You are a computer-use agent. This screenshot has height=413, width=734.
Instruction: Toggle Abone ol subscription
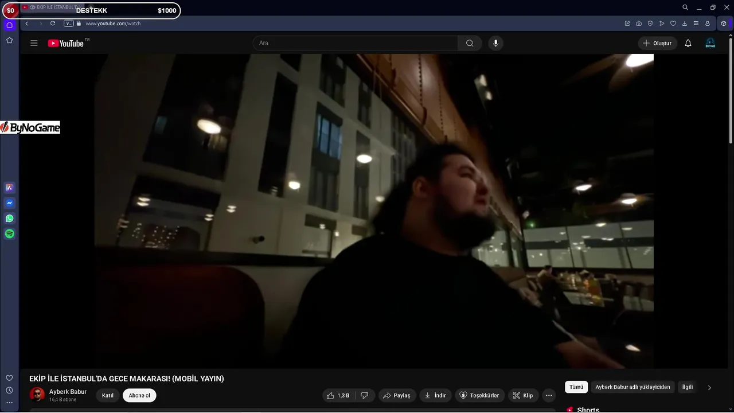click(139, 395)
